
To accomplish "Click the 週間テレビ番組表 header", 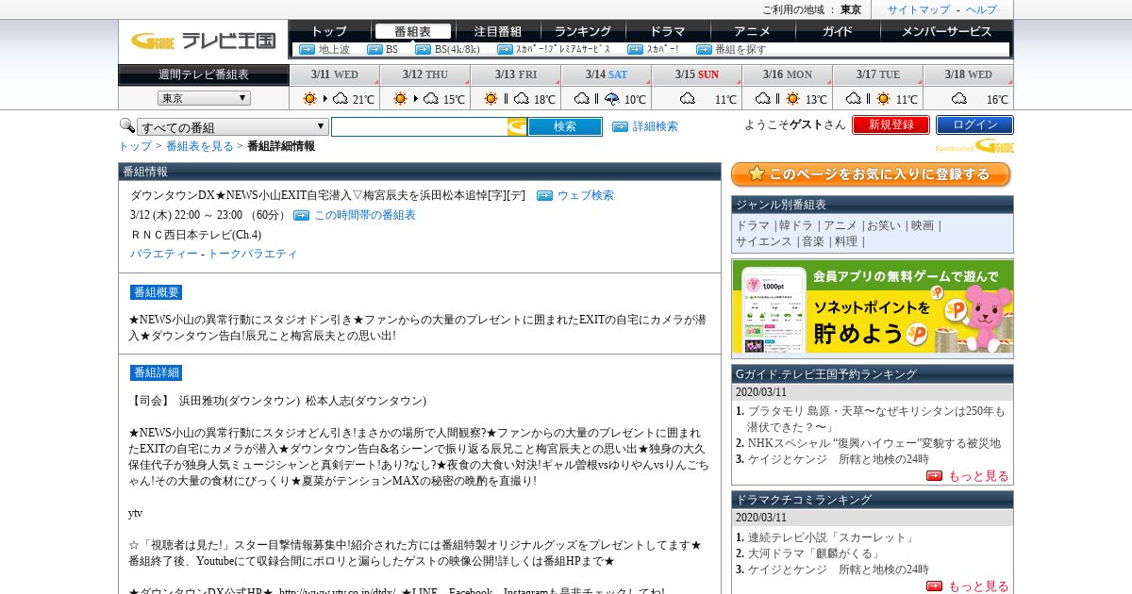I will pos(204,74).
